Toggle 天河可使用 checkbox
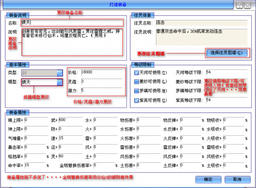This screenshot has width=256, height=188. 136,73
